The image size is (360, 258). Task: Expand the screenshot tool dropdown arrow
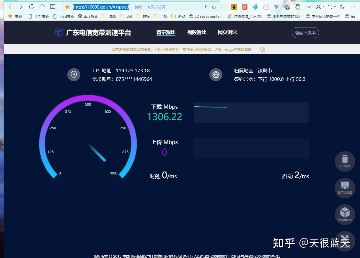click(323, 7)
